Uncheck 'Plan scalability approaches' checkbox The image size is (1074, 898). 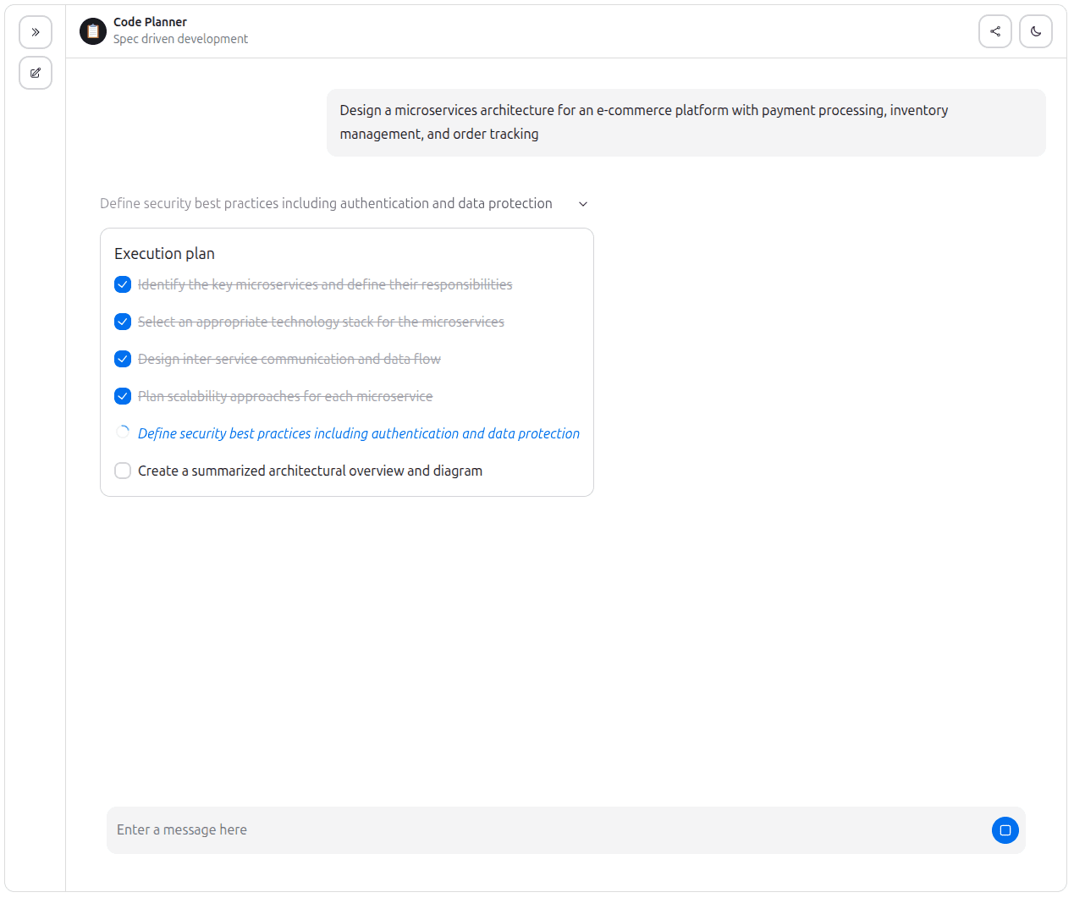pos(123,396)
